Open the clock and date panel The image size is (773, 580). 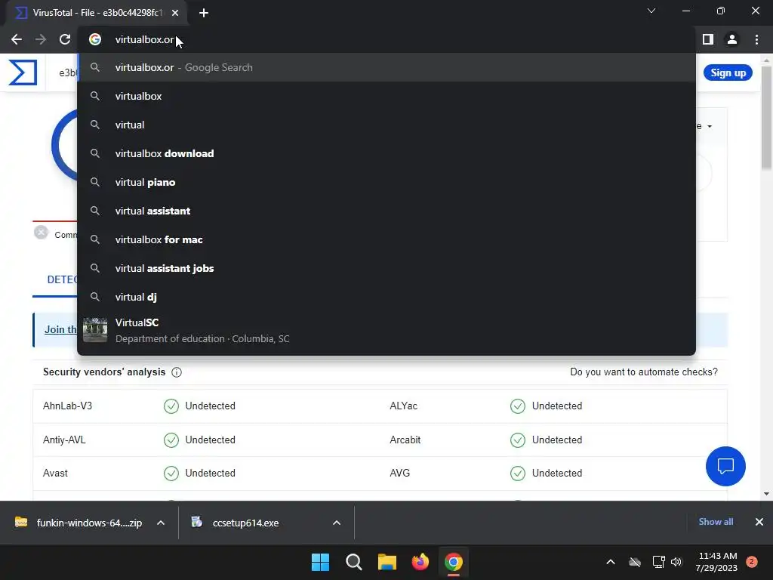point(717,562)
